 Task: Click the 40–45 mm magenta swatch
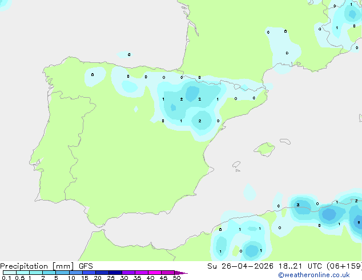[155, 273]
